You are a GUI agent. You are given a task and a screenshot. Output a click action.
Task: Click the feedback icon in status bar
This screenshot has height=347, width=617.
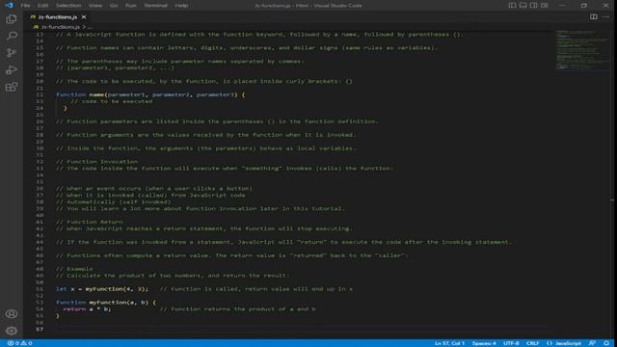point(592,343)
